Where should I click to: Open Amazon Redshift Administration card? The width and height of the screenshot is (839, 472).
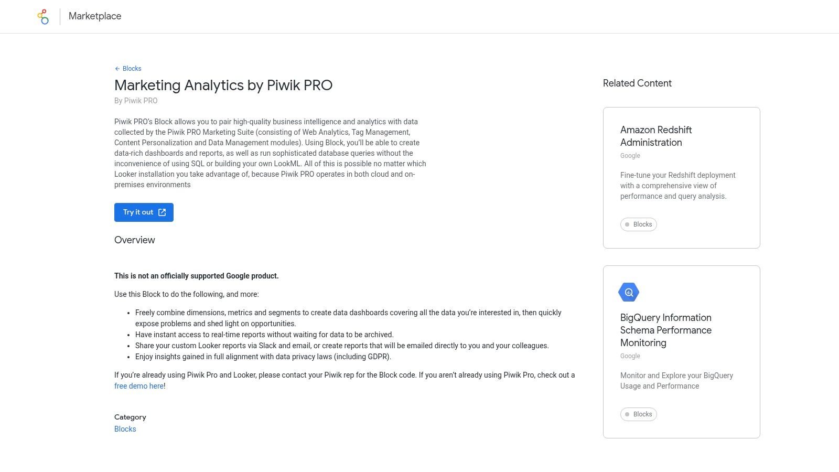coord(656,136)
